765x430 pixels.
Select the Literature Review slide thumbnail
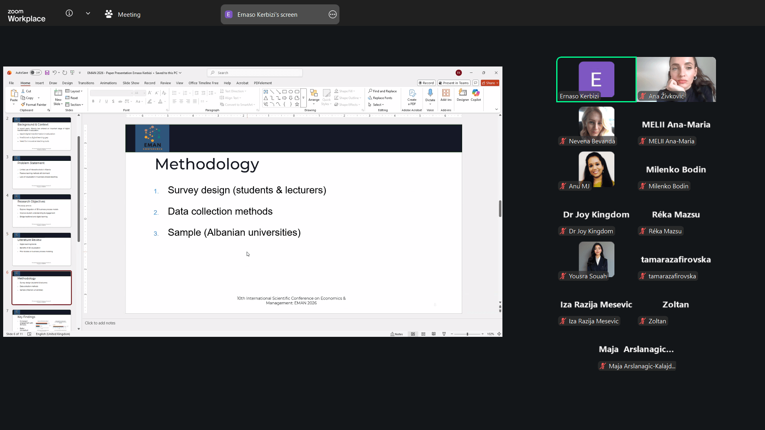41,250
